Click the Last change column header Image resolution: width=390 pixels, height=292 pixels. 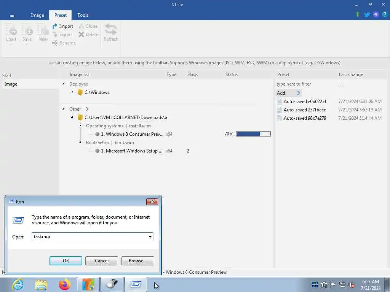point(351,75)
